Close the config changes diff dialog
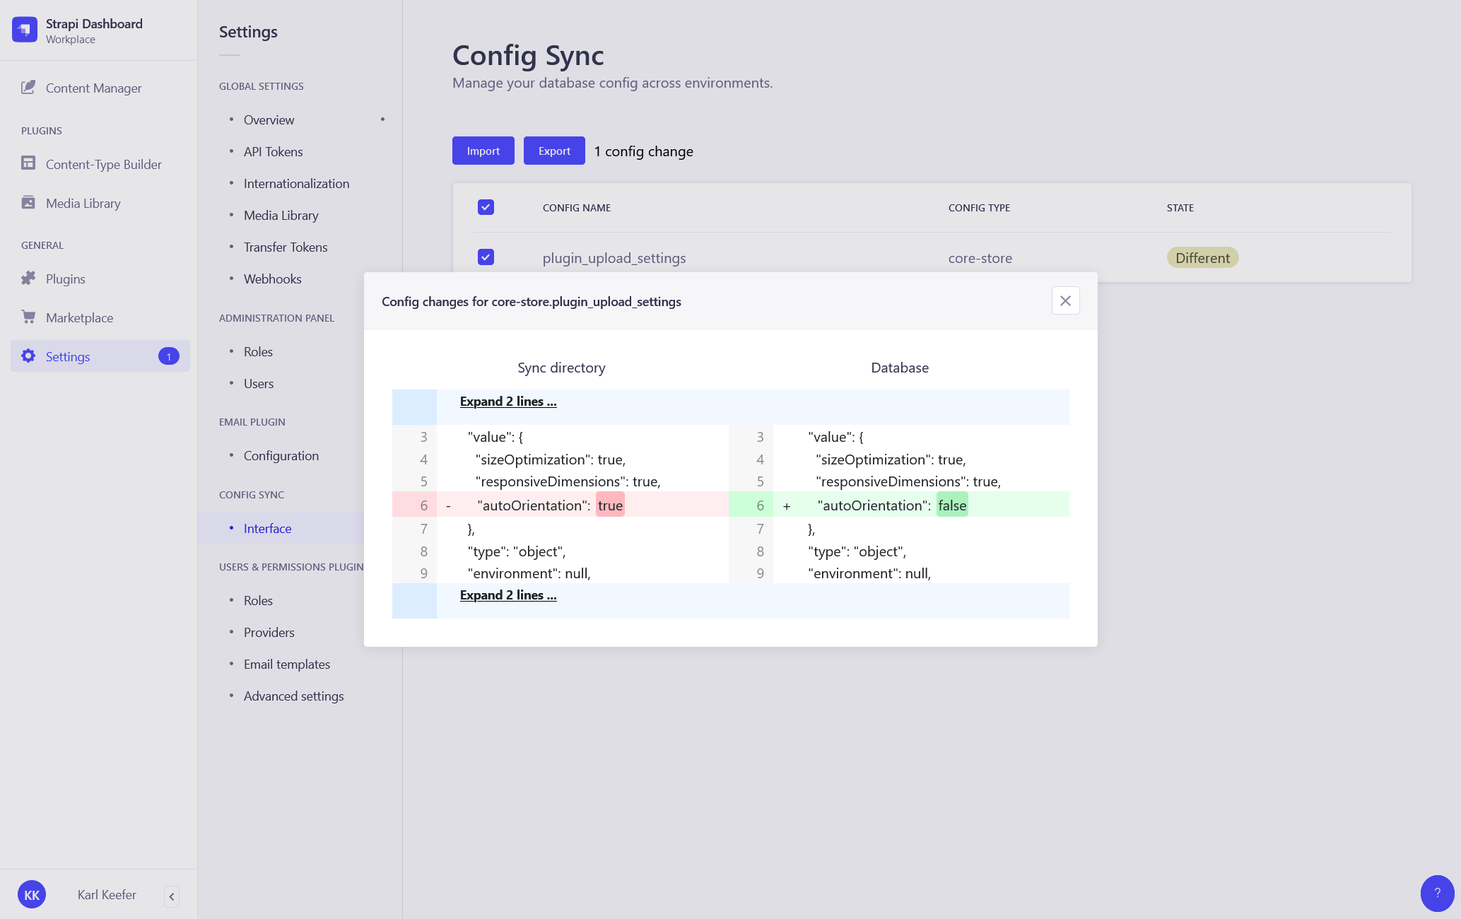Viewport: 1461px width, 919px height. (1065, 300)
